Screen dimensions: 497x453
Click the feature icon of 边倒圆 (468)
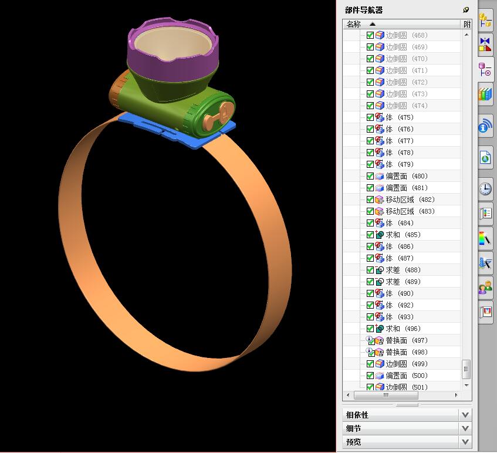[x=380, y=35]
